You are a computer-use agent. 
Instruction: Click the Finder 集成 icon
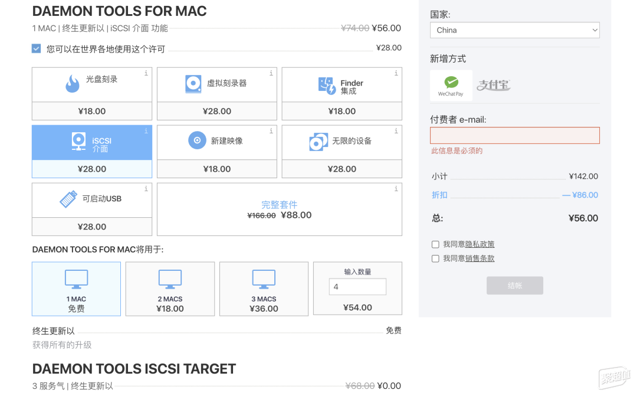click(327, 86)
